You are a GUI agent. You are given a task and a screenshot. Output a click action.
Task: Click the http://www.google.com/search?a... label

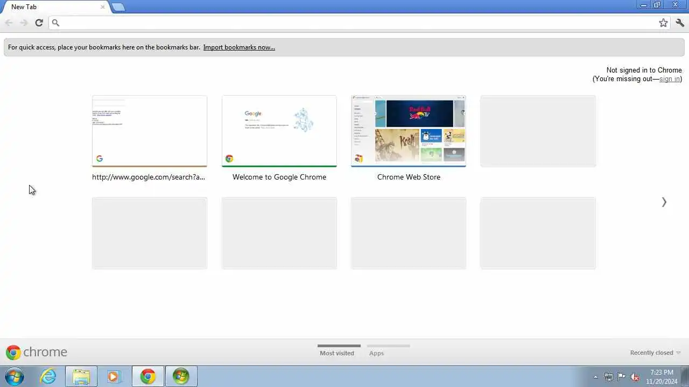pos(149,177)
